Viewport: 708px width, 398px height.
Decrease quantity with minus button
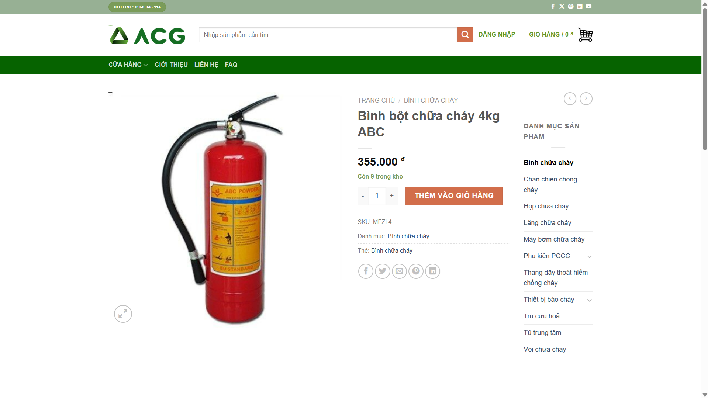click(x=363, y=196)
